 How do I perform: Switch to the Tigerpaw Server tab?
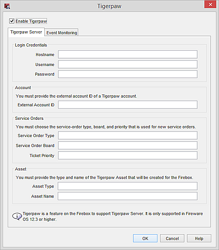tap(26, 32)
